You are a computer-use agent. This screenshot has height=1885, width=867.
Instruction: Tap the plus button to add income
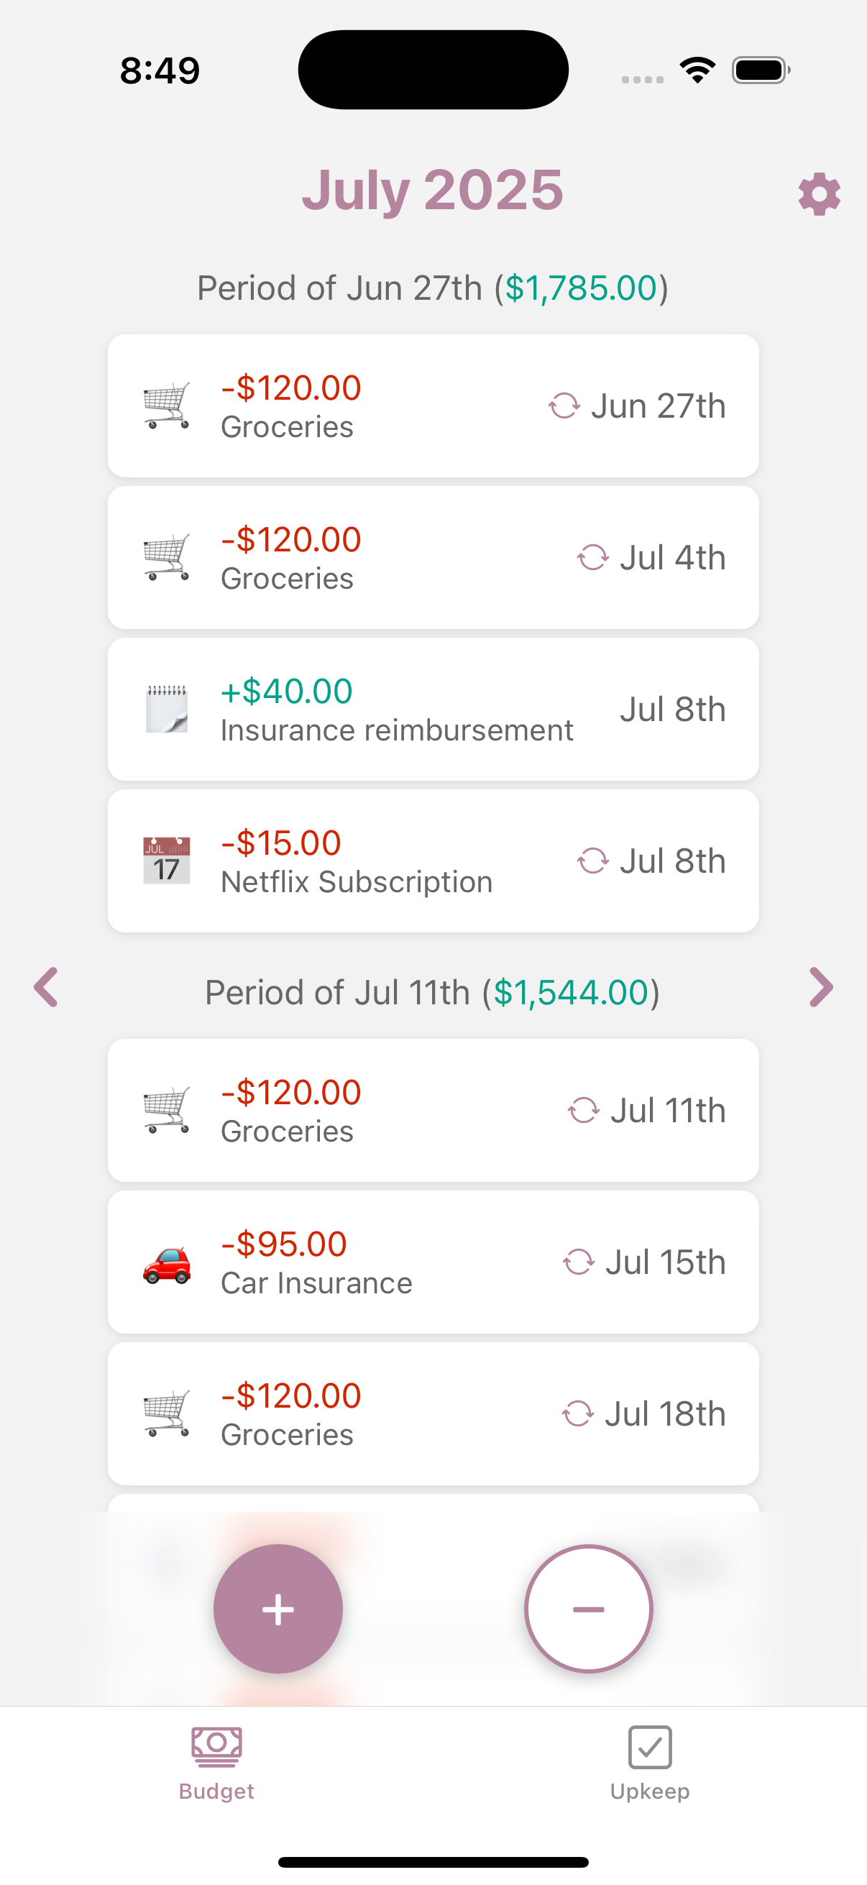pos(278,1608)
